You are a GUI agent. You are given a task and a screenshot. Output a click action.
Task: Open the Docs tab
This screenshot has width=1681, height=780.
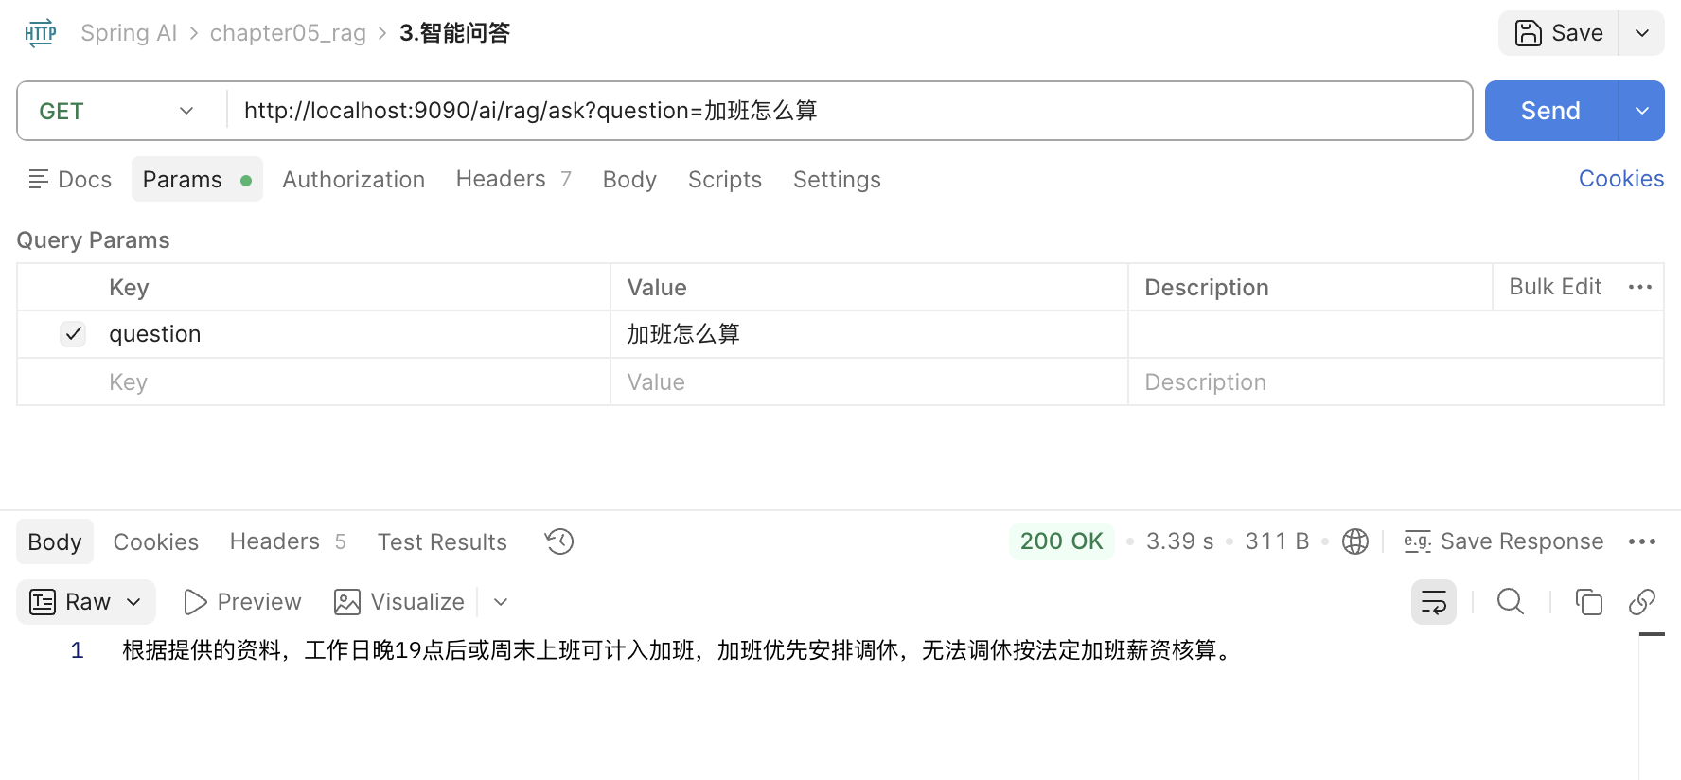coord(70,179)
